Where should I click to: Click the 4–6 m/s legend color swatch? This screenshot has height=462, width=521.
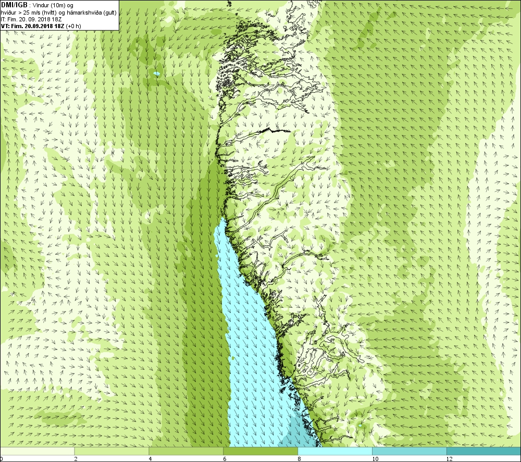tap(186, 451)
